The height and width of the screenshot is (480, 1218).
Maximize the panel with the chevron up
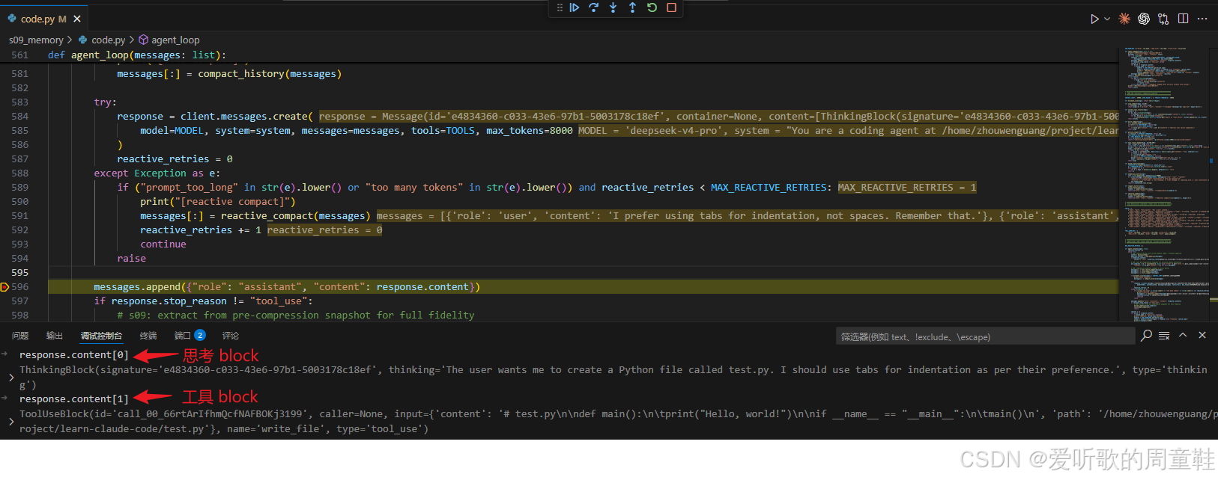pos(1183,335)
